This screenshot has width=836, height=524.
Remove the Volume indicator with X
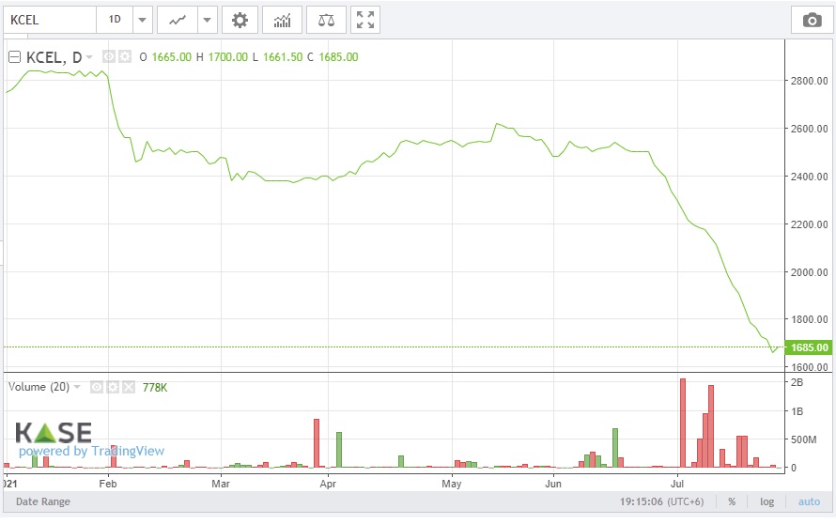point(129,387)
